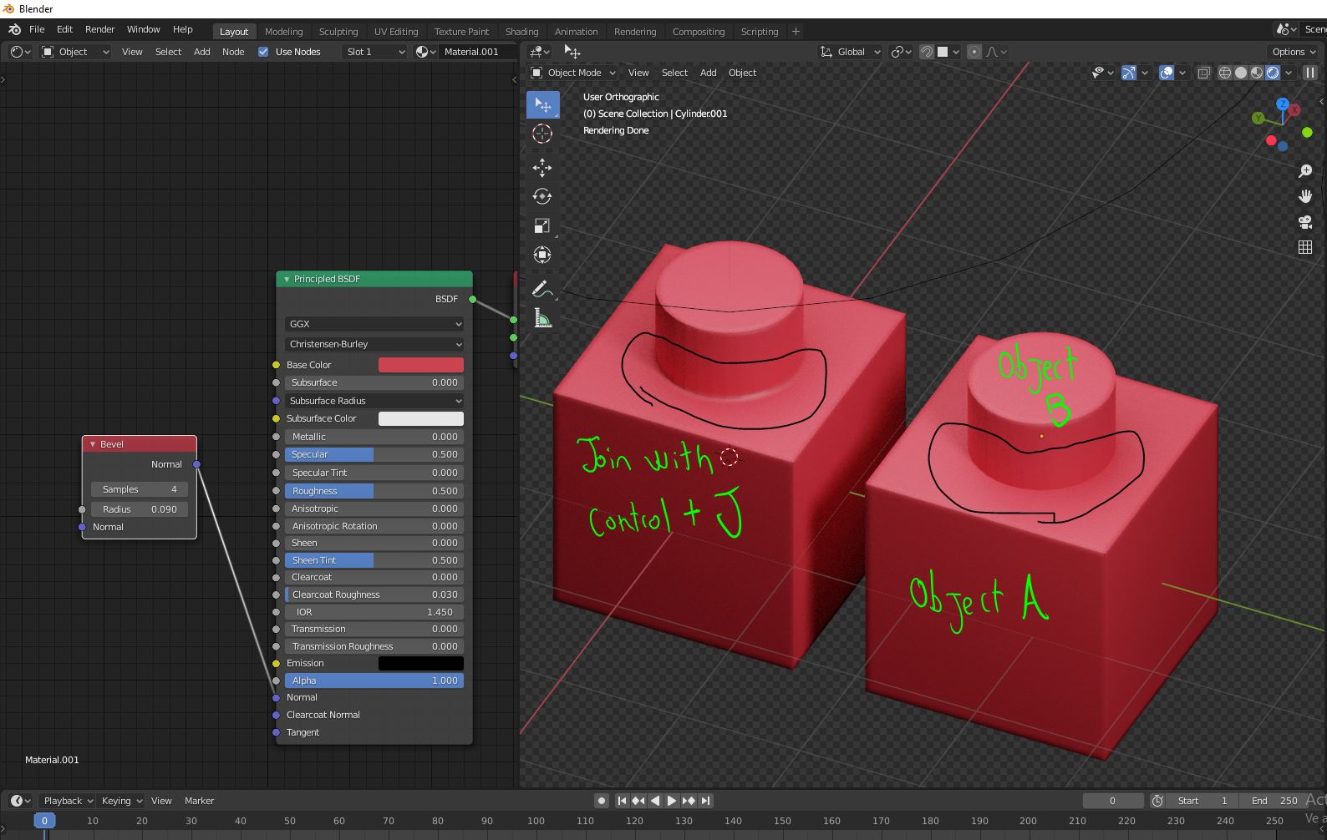
Task: Jump to the timeline end frame
Action: 705,801
